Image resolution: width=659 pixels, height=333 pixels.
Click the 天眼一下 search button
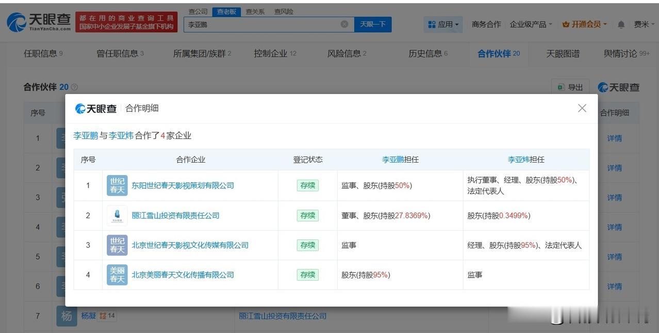pos(373,24)
